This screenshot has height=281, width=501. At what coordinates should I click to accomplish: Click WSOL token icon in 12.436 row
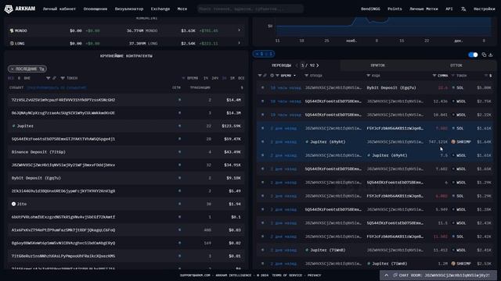[453, 101]
